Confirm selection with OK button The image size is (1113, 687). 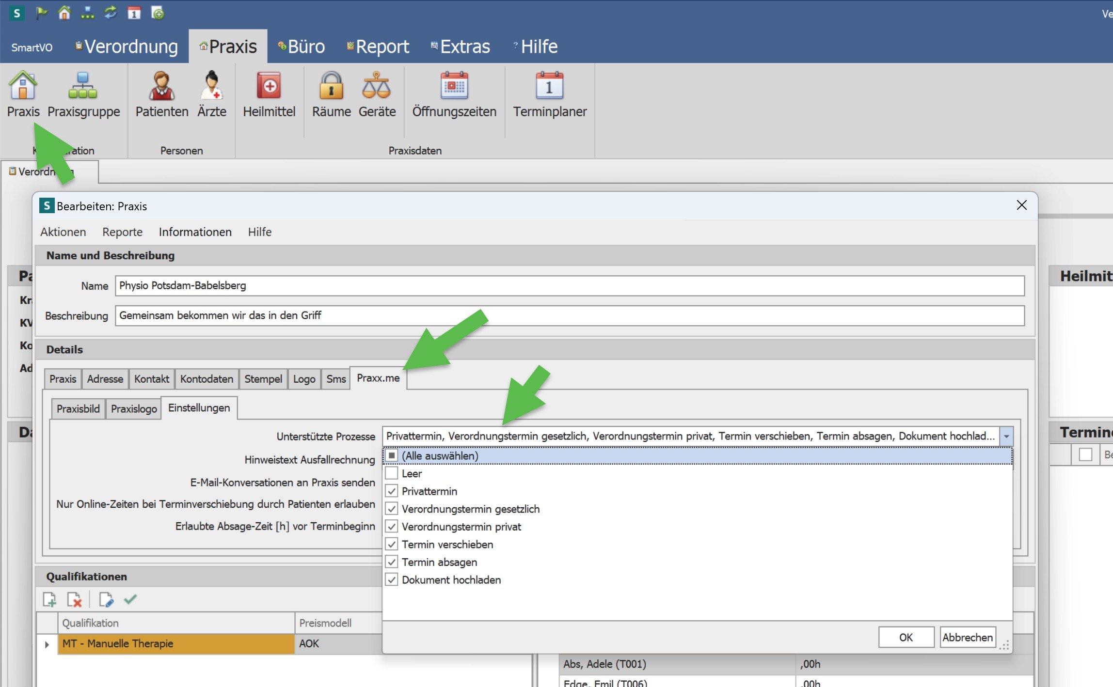tap(906, 637)
